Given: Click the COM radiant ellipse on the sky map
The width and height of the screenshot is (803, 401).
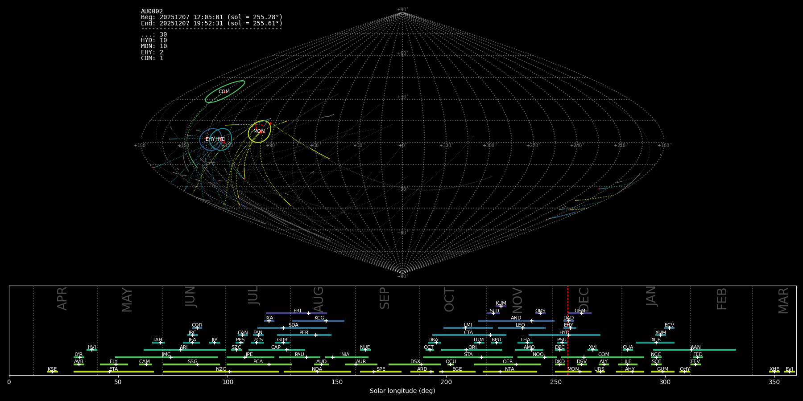Looking at the screenshot, I should click(x=224, y=92).
